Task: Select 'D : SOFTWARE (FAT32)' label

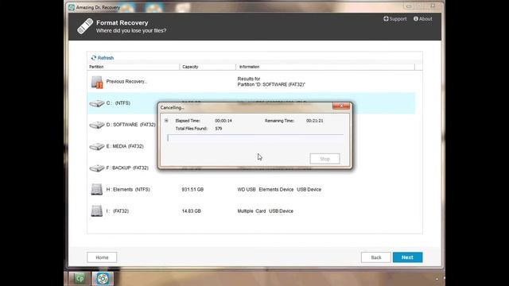Action: [x=130, y=125]
